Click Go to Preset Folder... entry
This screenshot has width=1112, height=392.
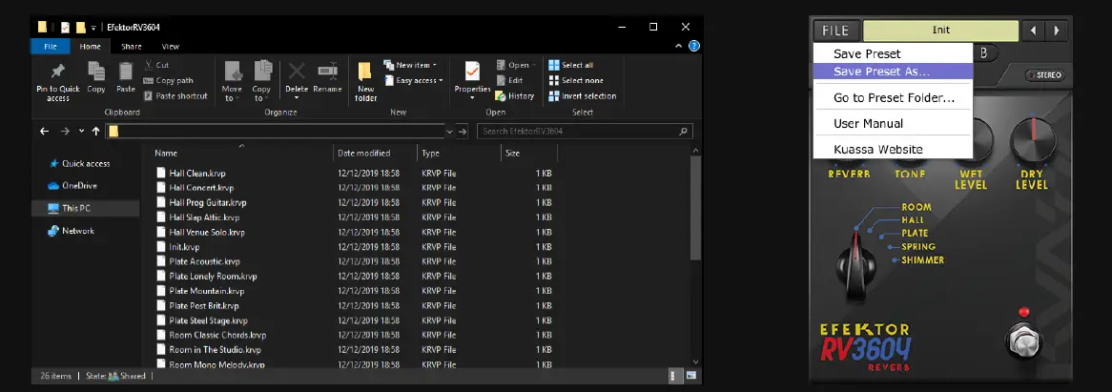point(894,97)
